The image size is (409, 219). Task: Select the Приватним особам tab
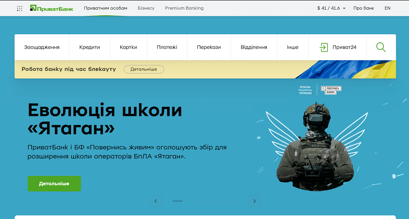(x=105, y=8)
